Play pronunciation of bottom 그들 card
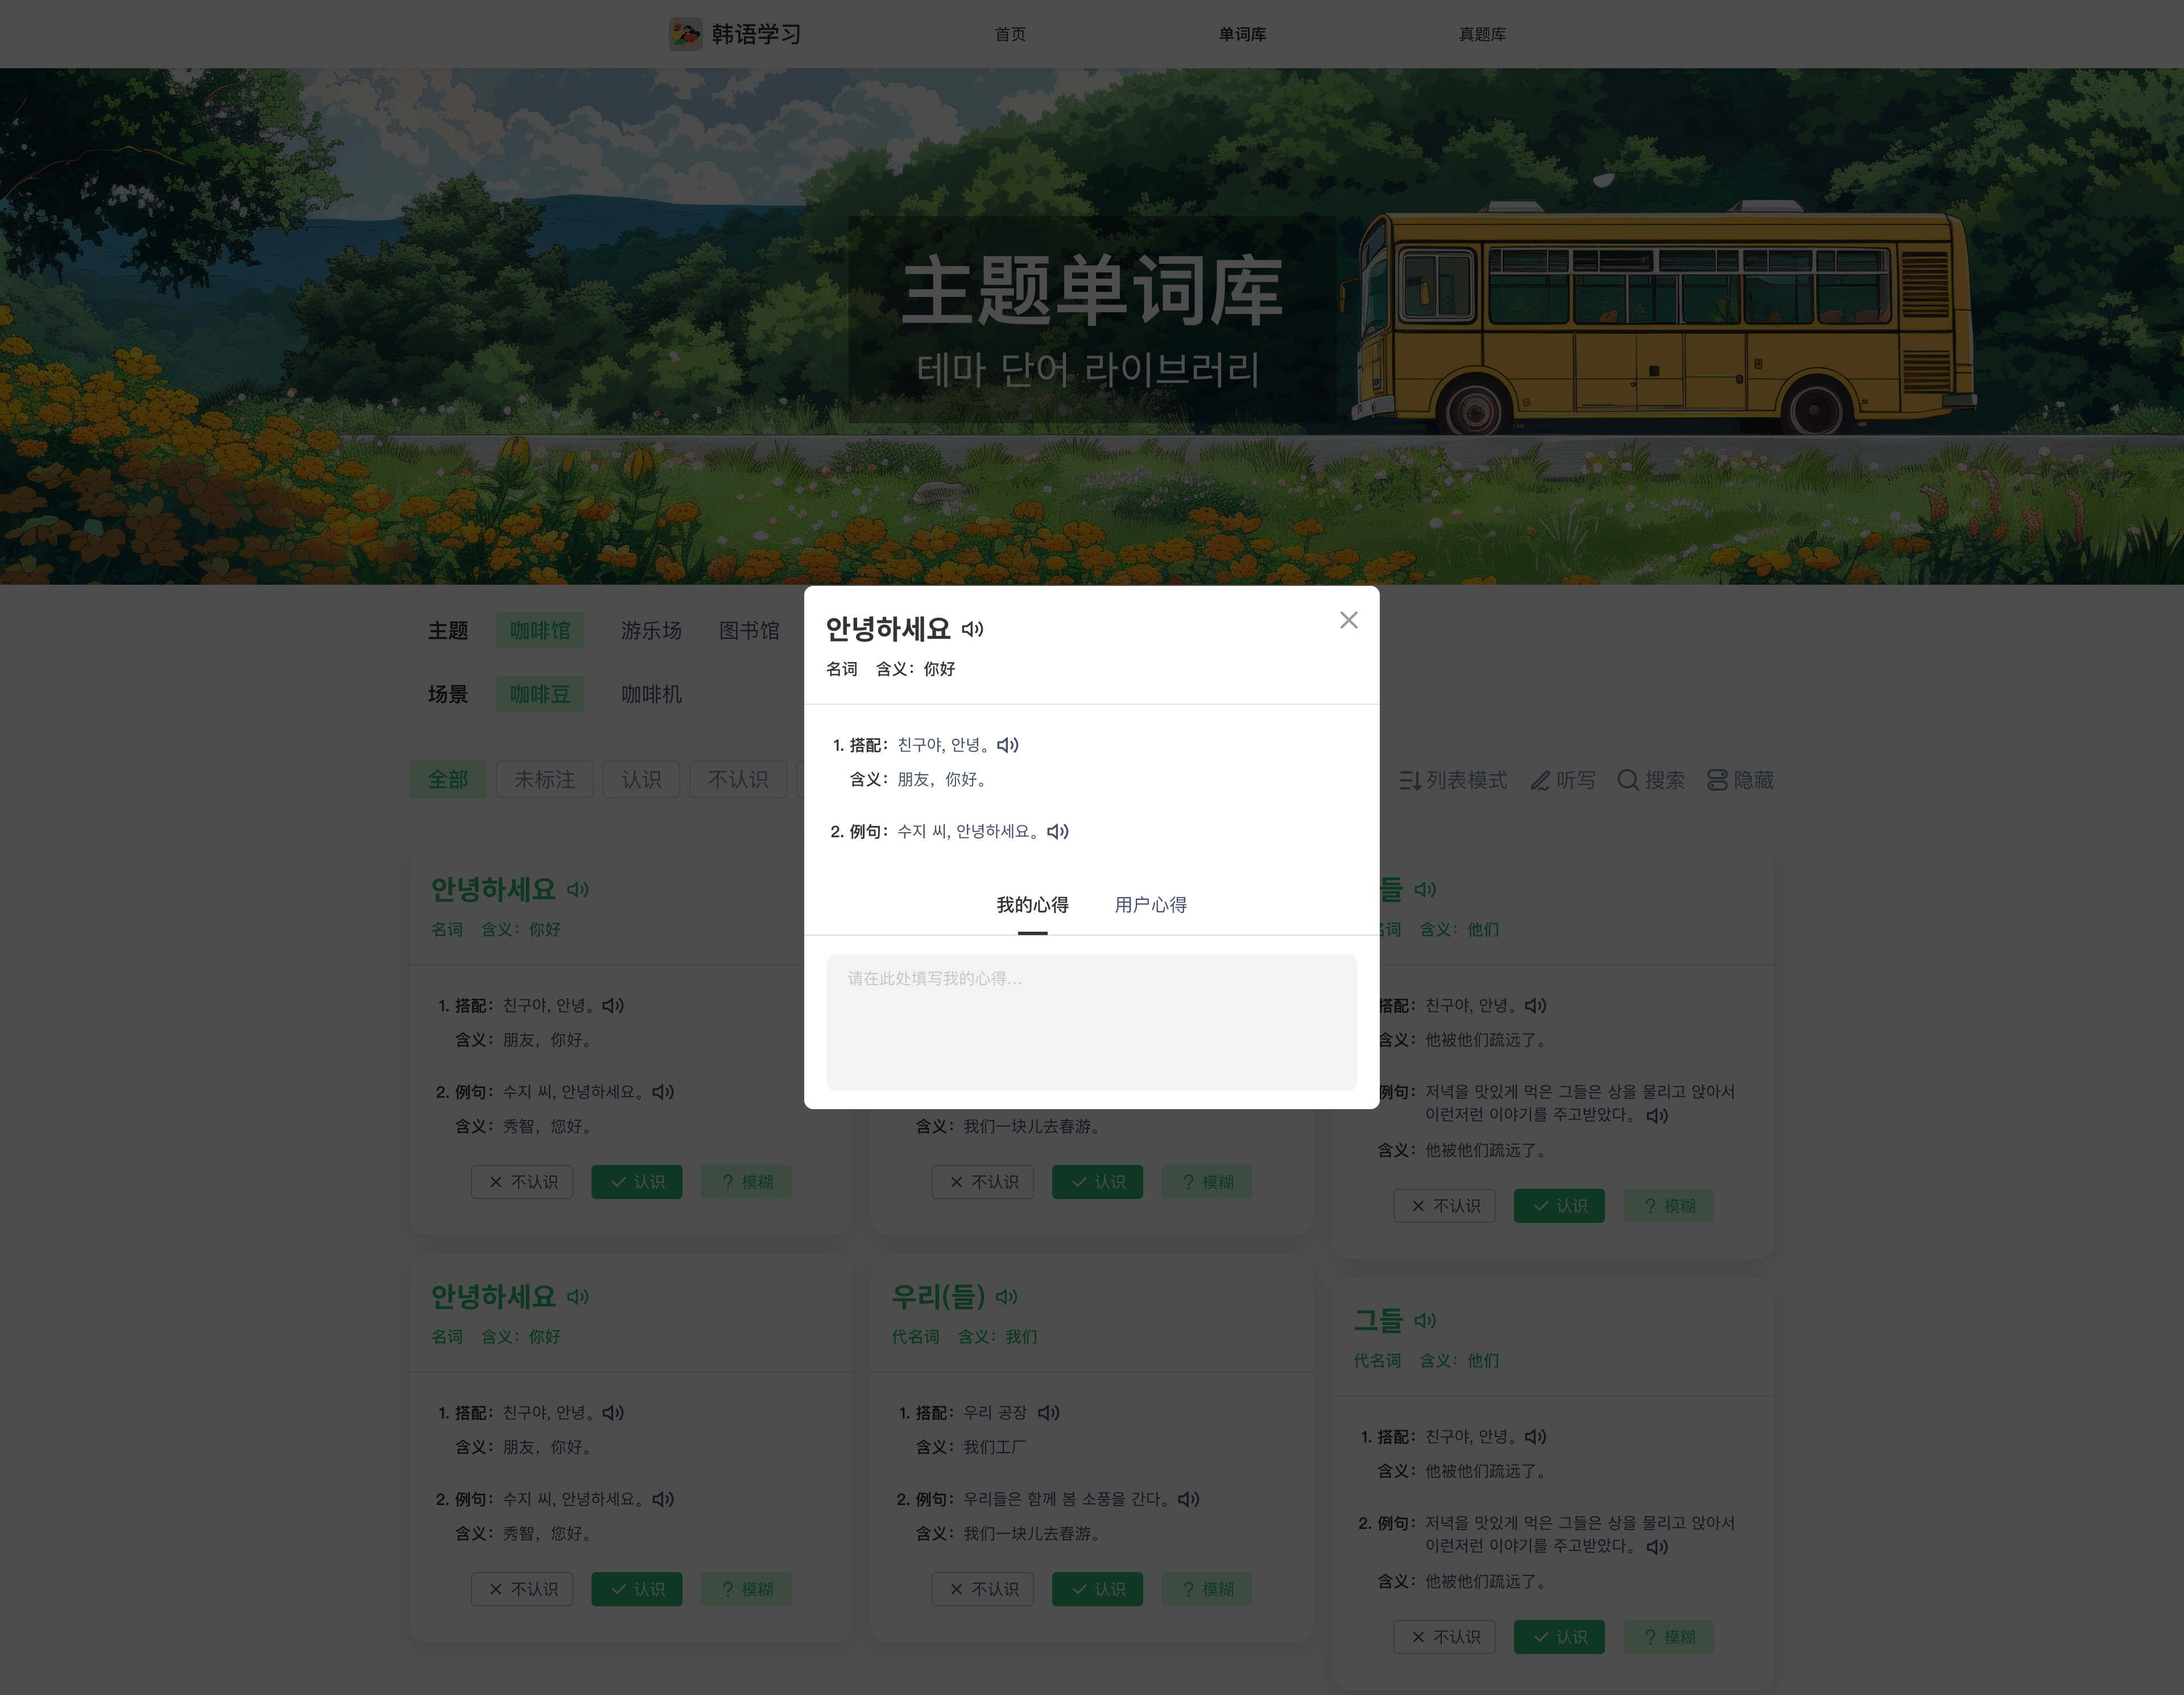The height and width of the screenshot is (1695, 2184). [1425, 1320]
